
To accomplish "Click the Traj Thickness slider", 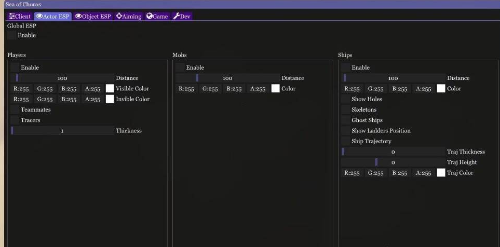I will pyautogui.click(x=393, y=152).
